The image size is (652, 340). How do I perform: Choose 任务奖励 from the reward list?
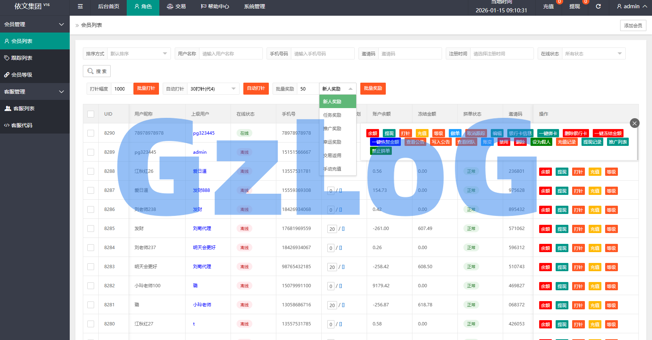pos(332,115)
